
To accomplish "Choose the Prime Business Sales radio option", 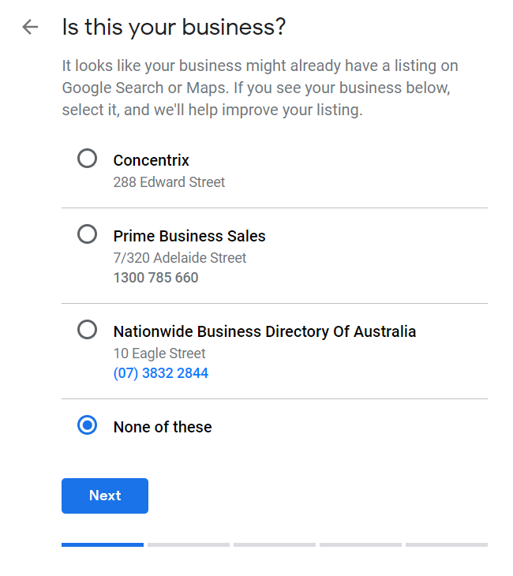I will (x=87, y=234).
